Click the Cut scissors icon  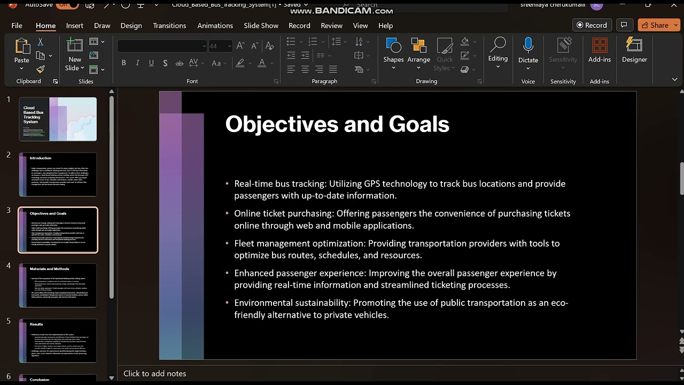coord(40,42)
